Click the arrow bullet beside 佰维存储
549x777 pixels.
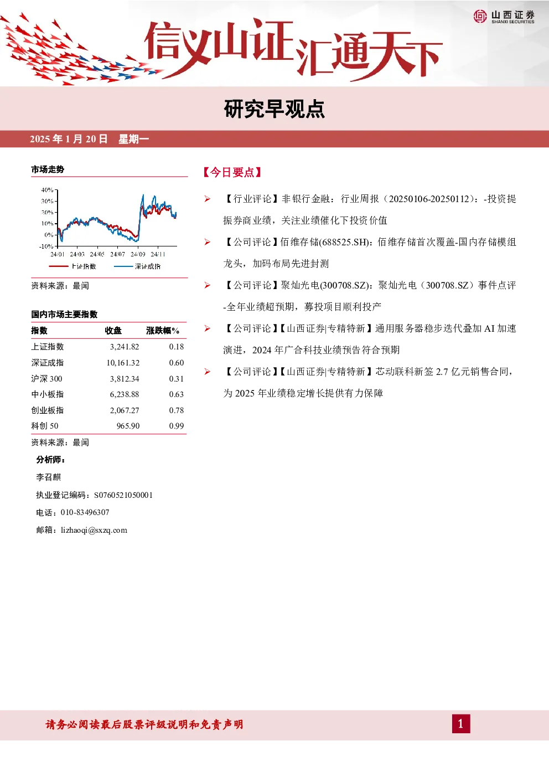208,242
